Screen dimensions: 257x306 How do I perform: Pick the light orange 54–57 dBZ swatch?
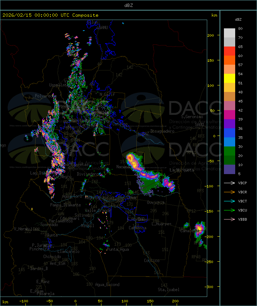229,69
